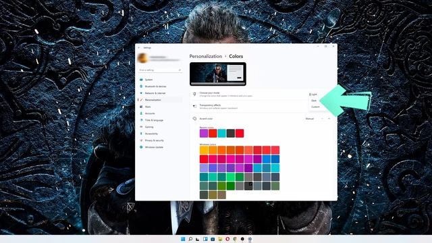This screenshot has height=243, width=432.
Task: Launch Opera browser from the taskbar
Action: tap(227, 239)
